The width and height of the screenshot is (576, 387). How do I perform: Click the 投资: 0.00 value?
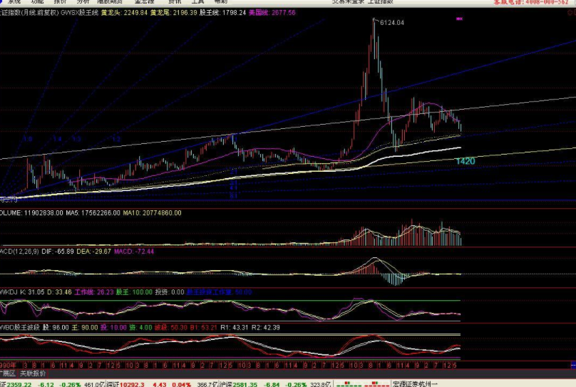pyautogui.click(x=170, y=292)
